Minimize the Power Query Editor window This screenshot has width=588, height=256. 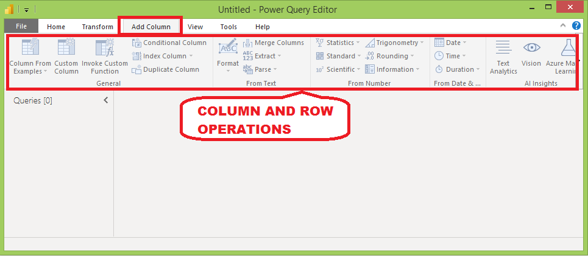pos(532,7)
